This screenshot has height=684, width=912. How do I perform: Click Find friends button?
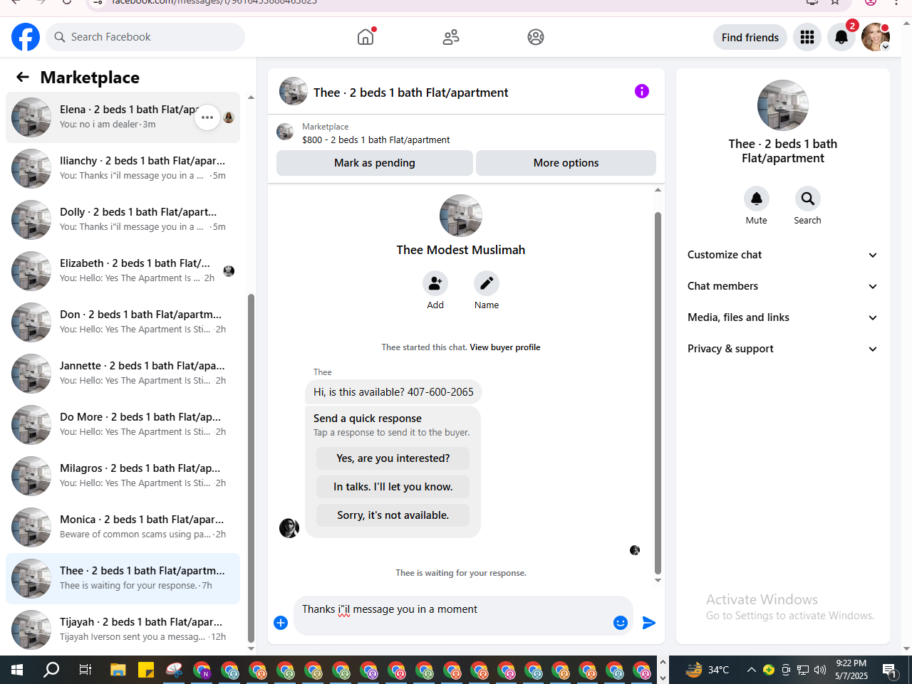[750, 37]
